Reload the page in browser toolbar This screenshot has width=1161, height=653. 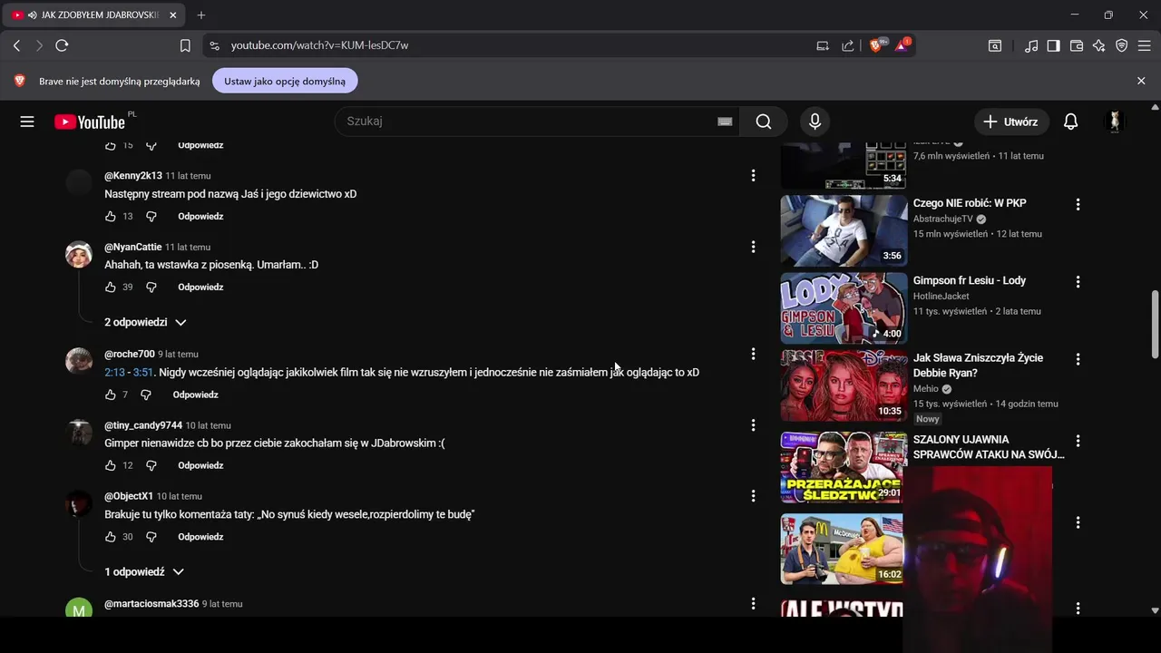coord(62,45)
